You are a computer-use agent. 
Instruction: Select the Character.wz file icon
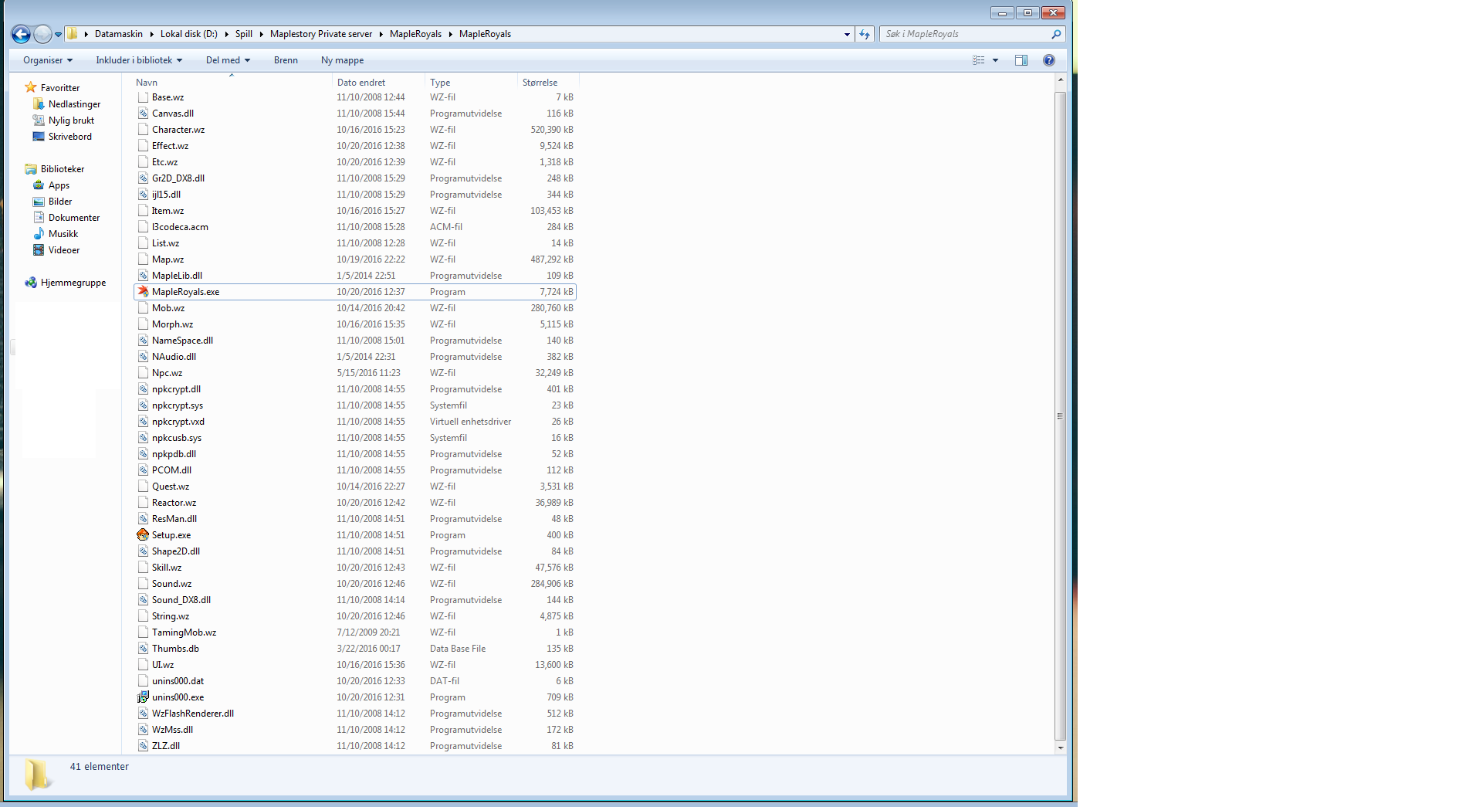[143, 130]
